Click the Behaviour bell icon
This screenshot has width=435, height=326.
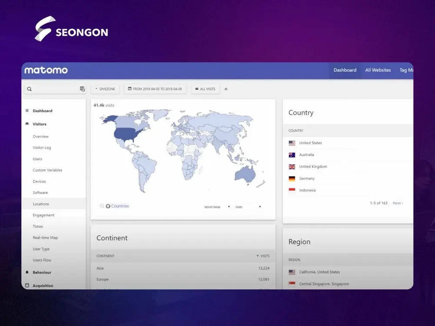click(x=27, y=272)
